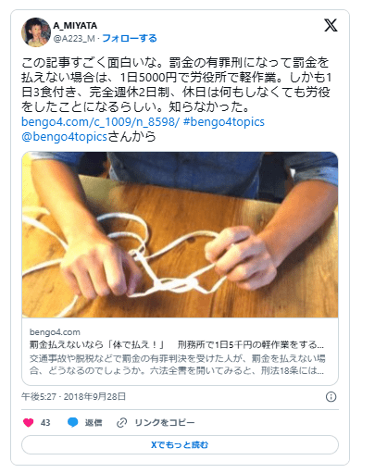This screenshot has height=473, width=375.
Task: Click the 43 likes count
Action: (x=45, y=423)
